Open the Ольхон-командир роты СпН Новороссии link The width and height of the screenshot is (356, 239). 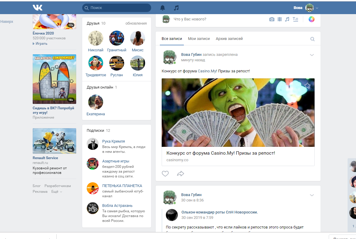pos(220,212)
